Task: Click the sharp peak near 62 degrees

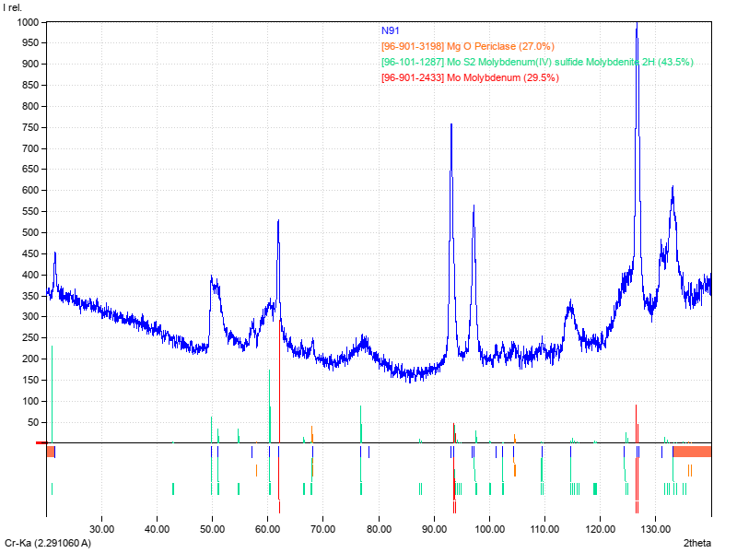Action: pos(278,222)
